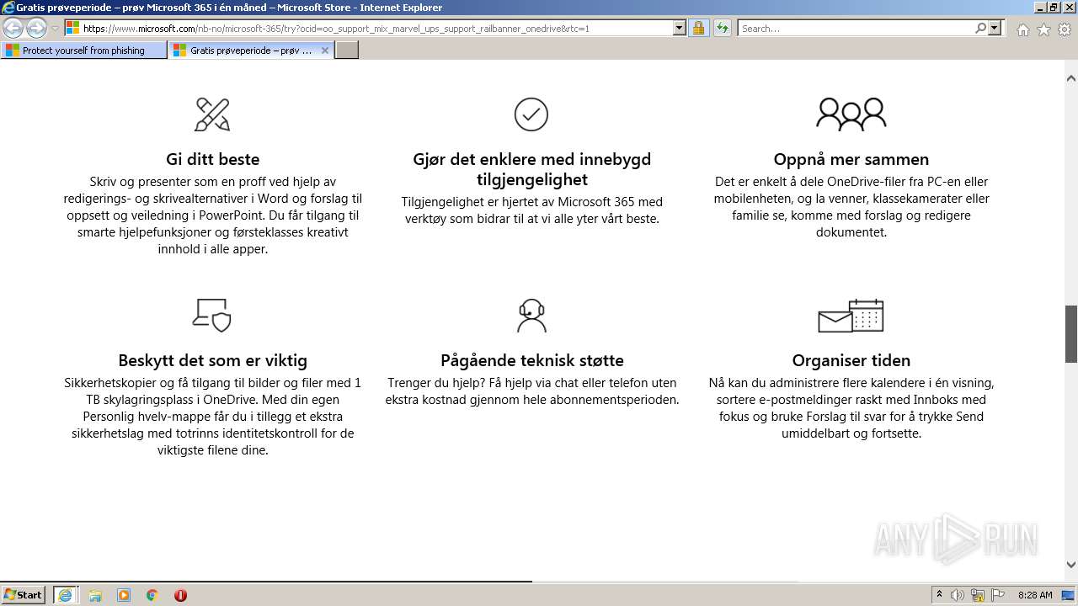Click the 8:28 AM clock
The image size is (1078, 606).
pyautogui.click(x=1035, y=595)
